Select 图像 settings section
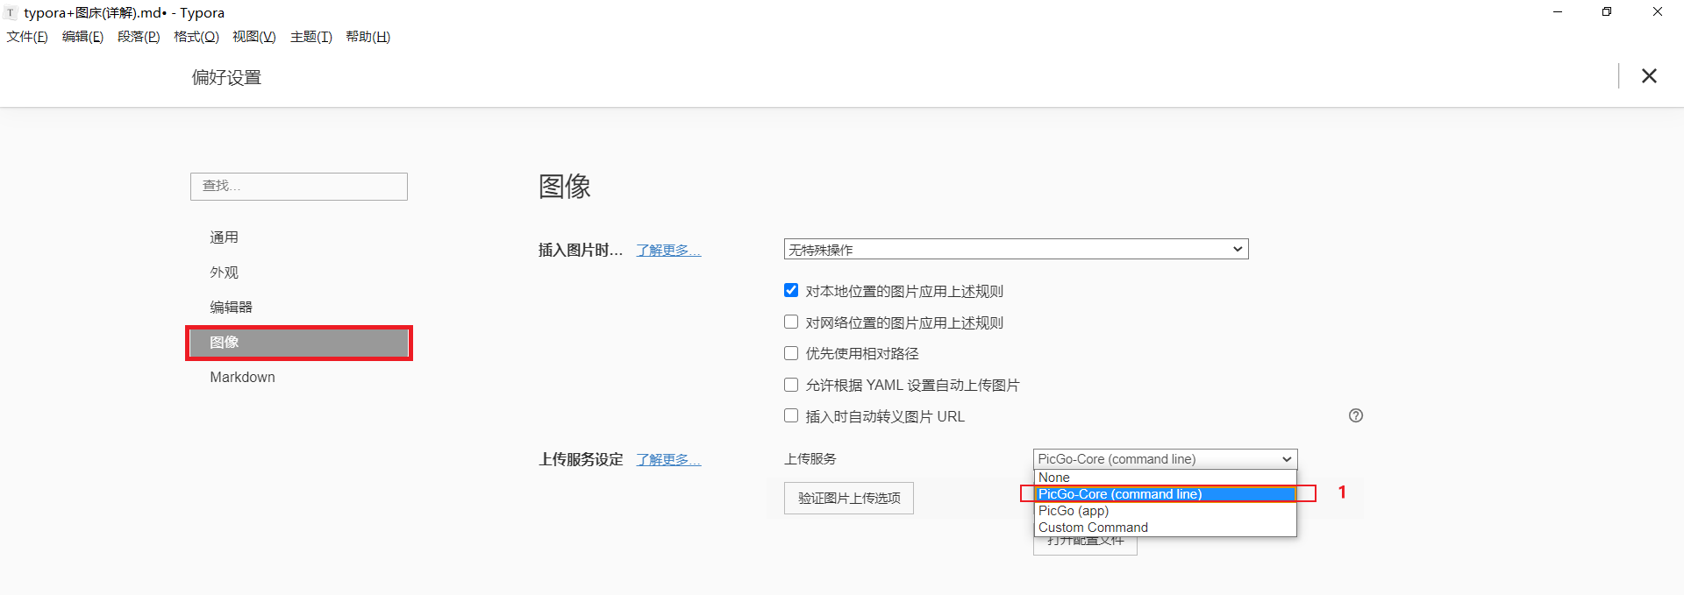The width and height of the screenshot is (1684, 595). (299, 343)
